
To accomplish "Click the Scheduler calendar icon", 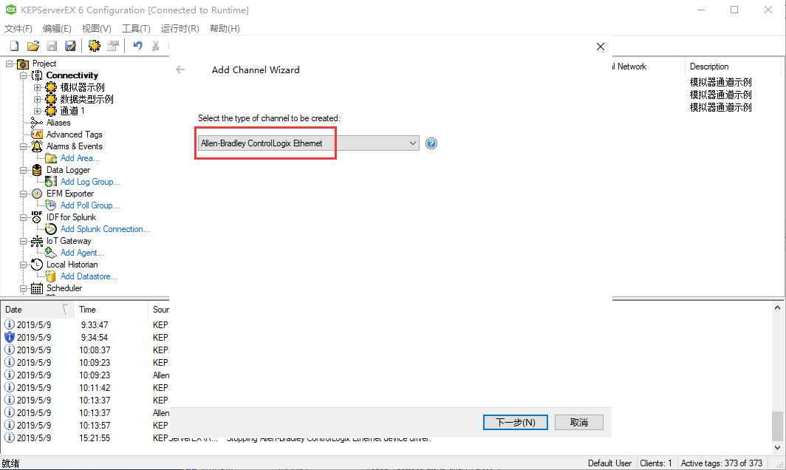I will click(37, 288).
